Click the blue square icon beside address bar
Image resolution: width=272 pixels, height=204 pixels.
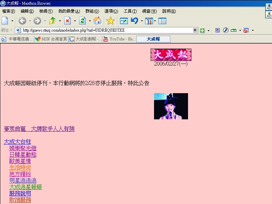(x=218, y=30)
